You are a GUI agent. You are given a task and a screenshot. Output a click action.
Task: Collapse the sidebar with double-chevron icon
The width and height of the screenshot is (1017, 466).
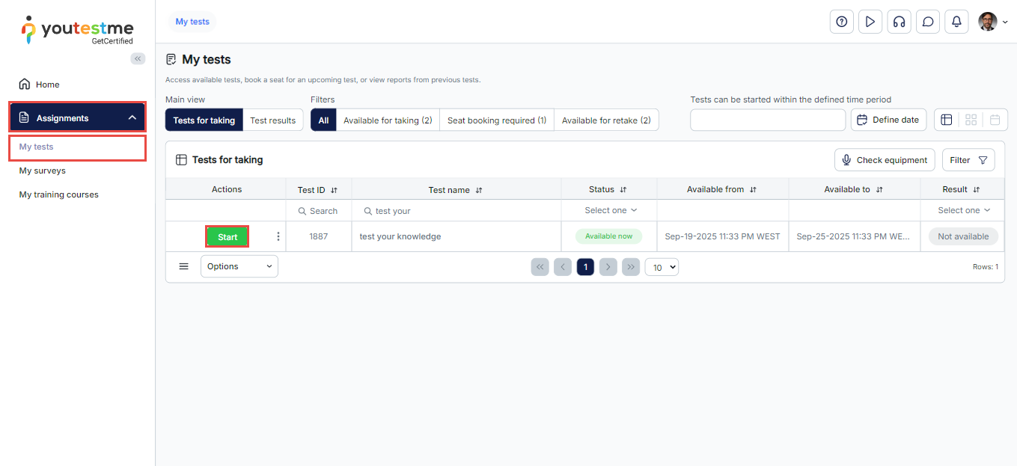(138, 58)
